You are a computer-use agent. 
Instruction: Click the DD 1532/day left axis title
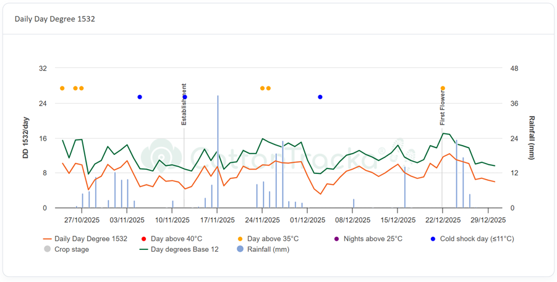[25, 138]
